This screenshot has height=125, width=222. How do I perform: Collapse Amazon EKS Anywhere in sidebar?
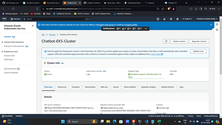point(2,42)
